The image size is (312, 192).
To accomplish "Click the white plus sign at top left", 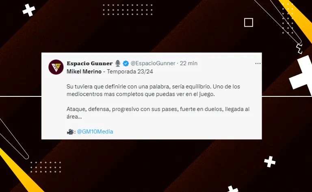I will pos(29,10).
